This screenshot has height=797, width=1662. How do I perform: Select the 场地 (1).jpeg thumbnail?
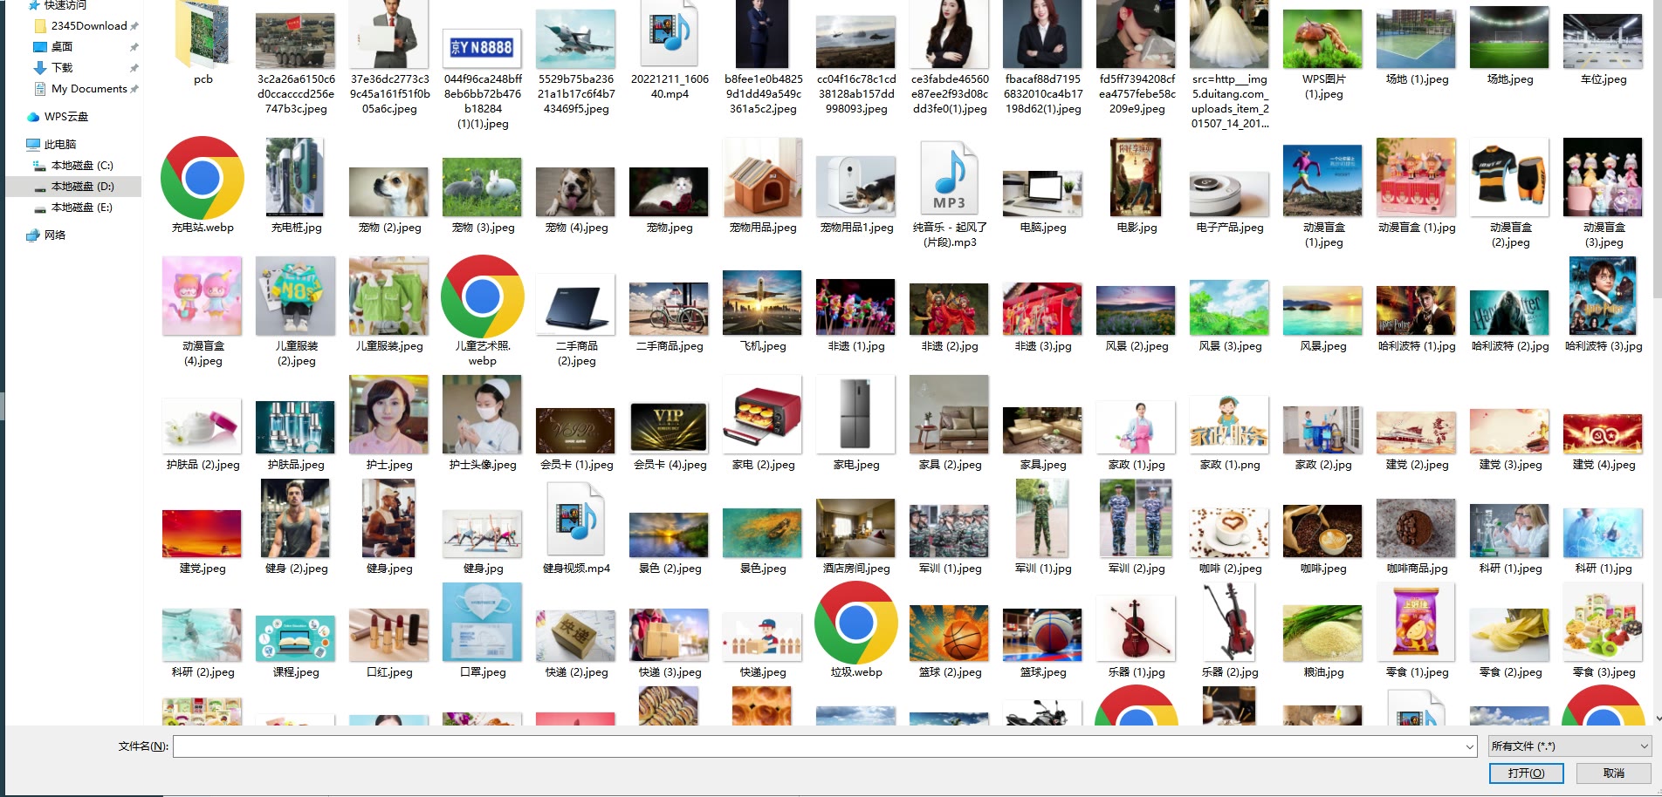[1417, 38]
